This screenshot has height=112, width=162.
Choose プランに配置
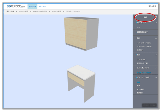pyautogui.click(x=141, y=59)
